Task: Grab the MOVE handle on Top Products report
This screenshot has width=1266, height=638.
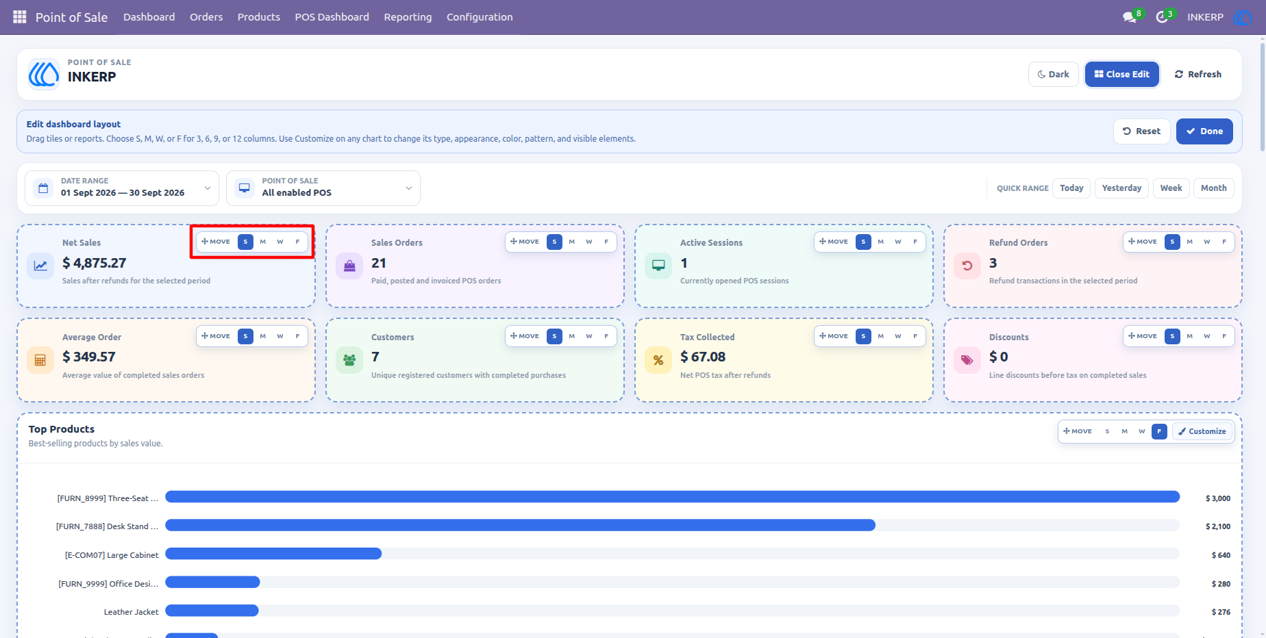Action: 1078,431
